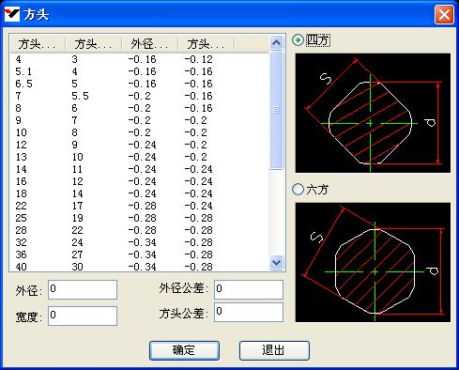The height and width of the screenshot is (370, 459).
Task: Click the vertical scrollbar thumb
Action: click(x=276, y=110)
